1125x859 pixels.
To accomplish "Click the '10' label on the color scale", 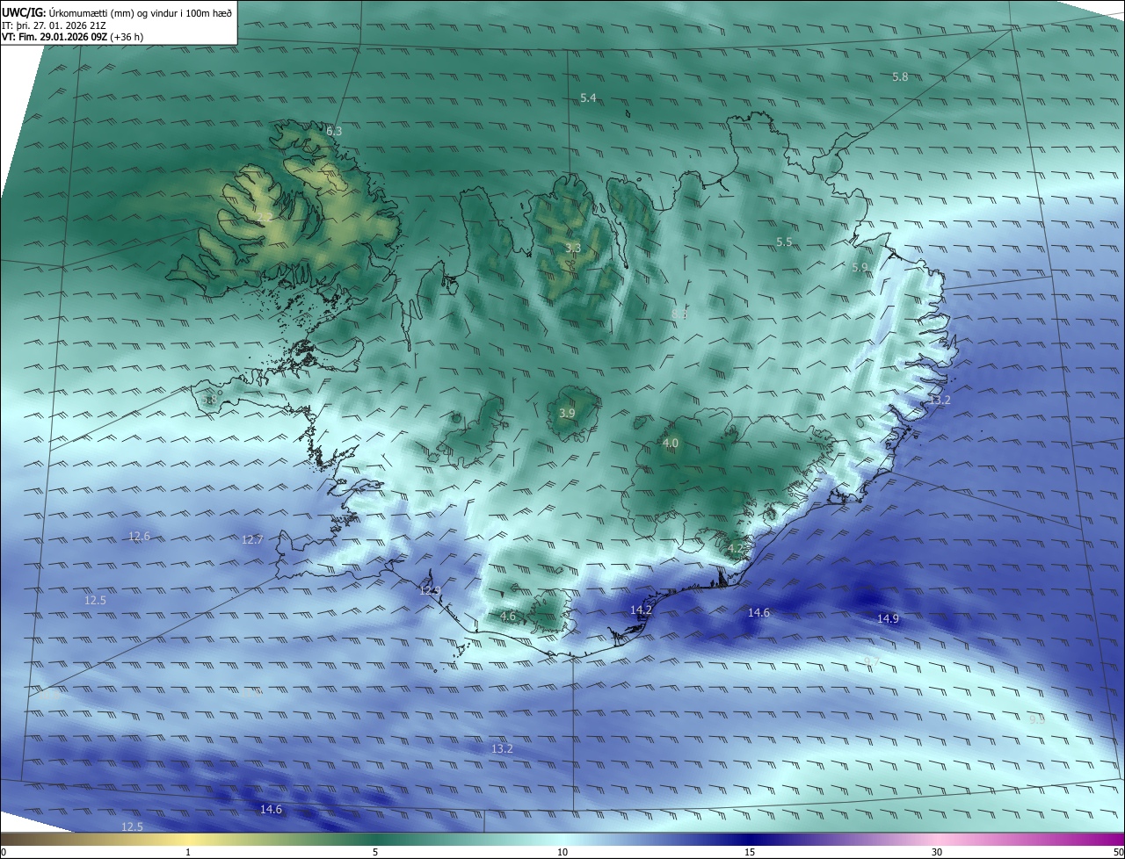I will click(x=562, y=852).
